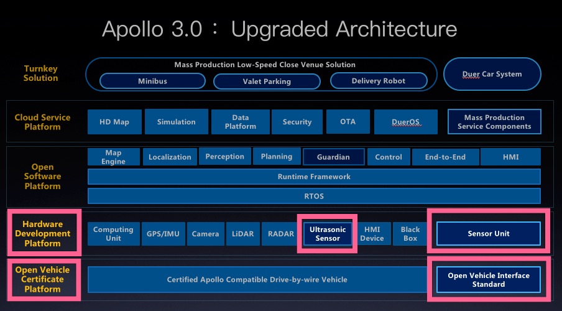Viewport: 562px width, 311px height.
Task: Select the DuerOS block
Action: pyautogui.click(x=407, y=122)
